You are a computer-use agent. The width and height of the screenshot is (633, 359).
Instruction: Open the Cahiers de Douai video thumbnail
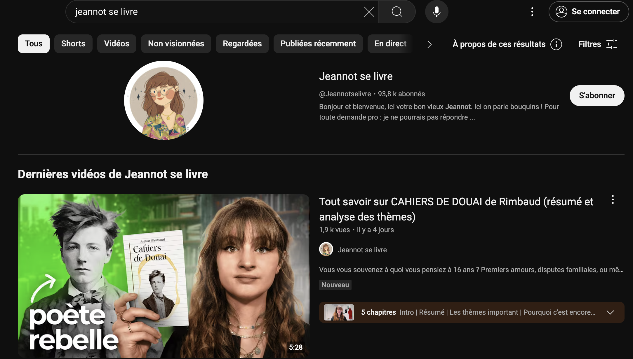(163, 276)
